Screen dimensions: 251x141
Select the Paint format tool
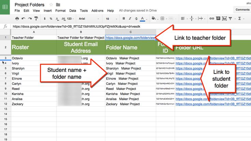pos(36,18)
